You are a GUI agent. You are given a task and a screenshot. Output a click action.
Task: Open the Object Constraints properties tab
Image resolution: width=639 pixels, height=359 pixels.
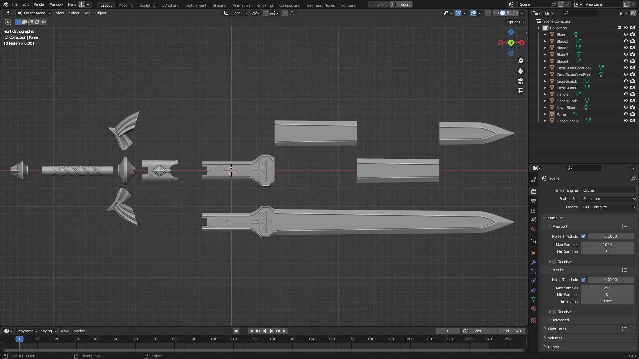coord(534,290)
